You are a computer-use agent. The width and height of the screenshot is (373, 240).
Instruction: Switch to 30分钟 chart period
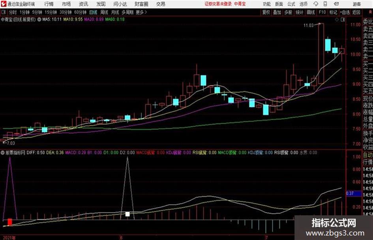click(66, 12)
